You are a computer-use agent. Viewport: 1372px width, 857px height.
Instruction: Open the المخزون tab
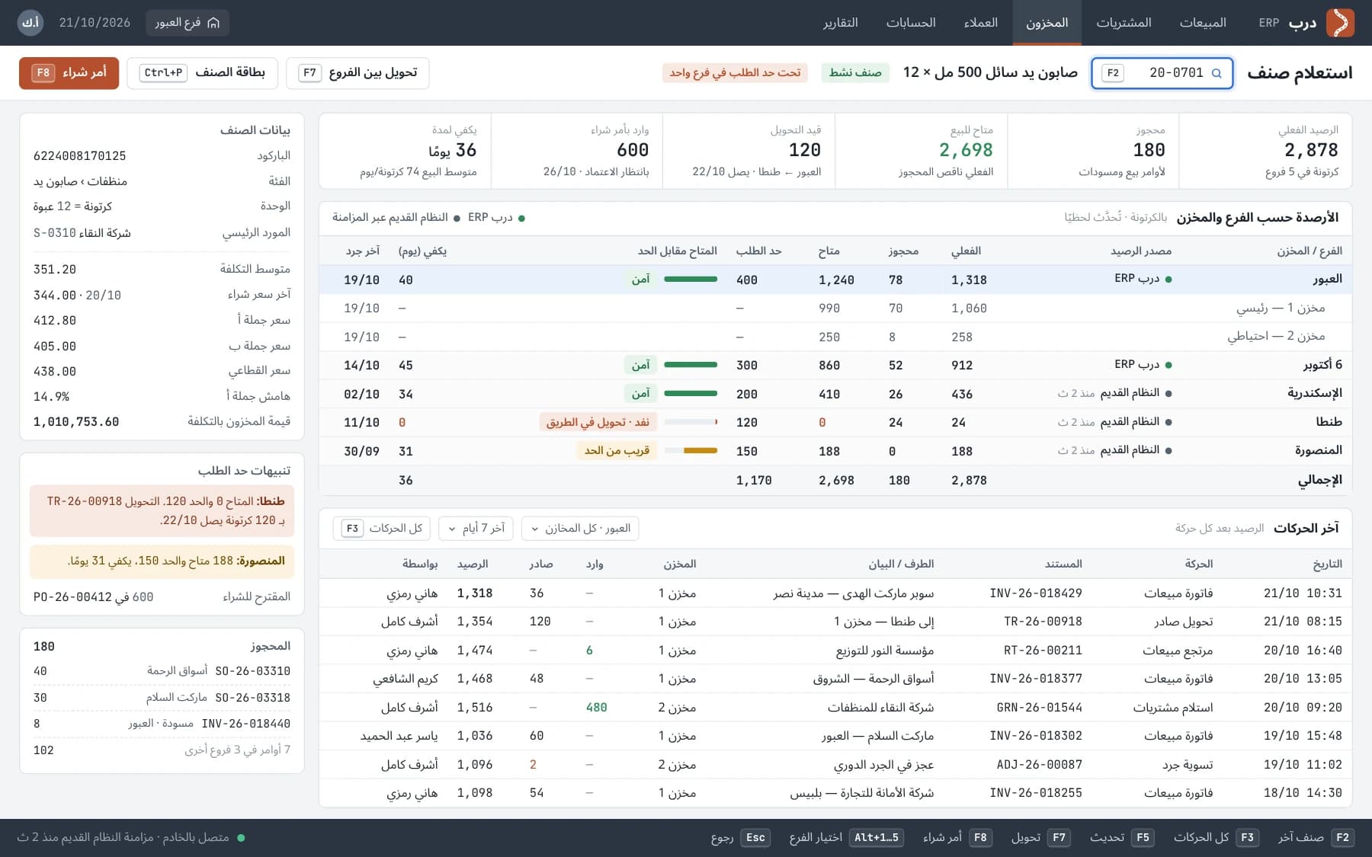pyautogui.click(x=1047, y=23)
